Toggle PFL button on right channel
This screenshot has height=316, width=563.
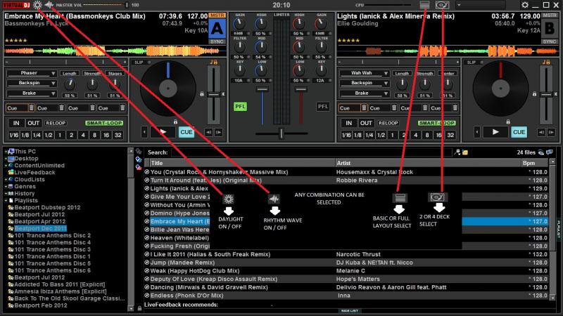323,107
